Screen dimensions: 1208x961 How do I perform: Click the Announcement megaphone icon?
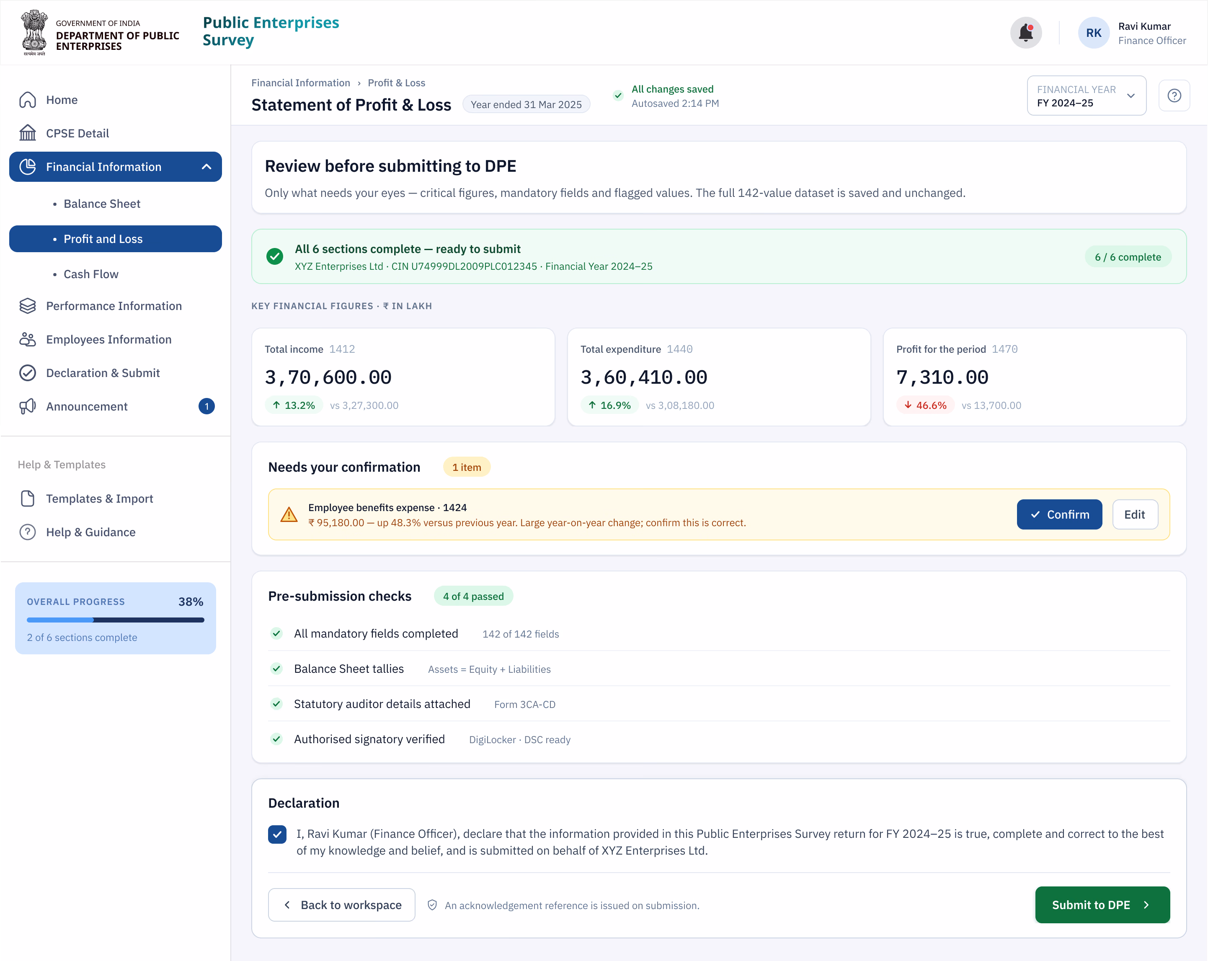point(28,406)
